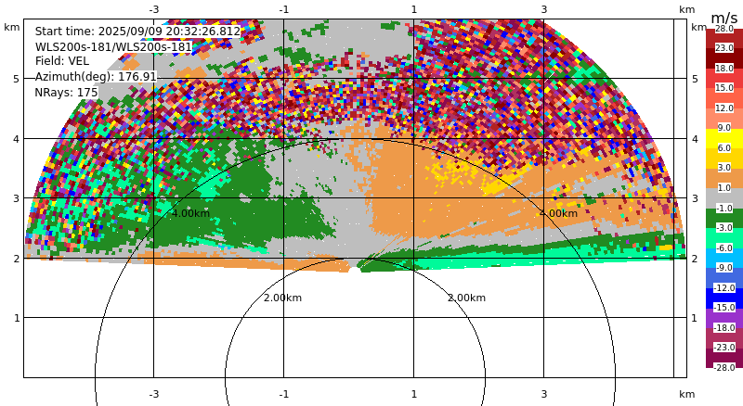Click the -18.0 colorbar tick label
The image size is (743, 406).
click(724, 327)
